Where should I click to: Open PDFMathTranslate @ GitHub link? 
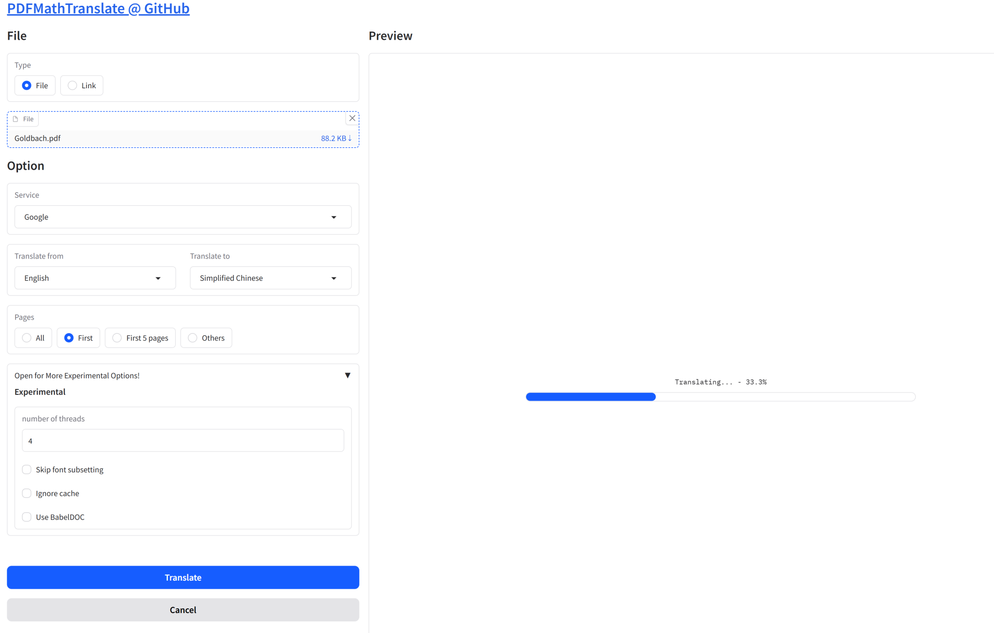coord(98,8)
